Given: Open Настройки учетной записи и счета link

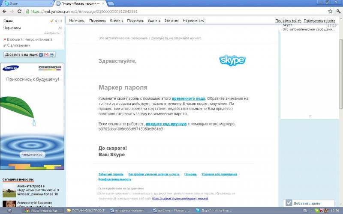Looking at the screenshot, I should point(154,174).
